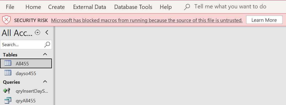Click the Tell me what you want to do box
Screen dimensions: 286x105
pyautogui.click(x=230, y=7)
